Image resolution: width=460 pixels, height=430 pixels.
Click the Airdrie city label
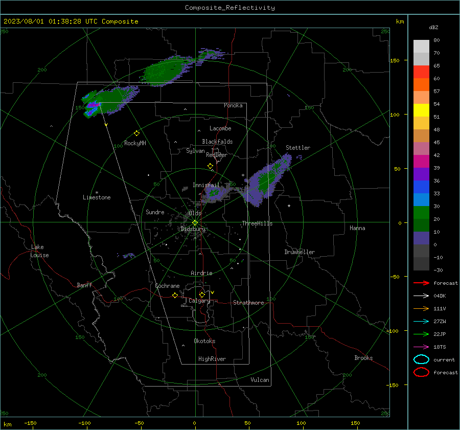click(201, 273)
